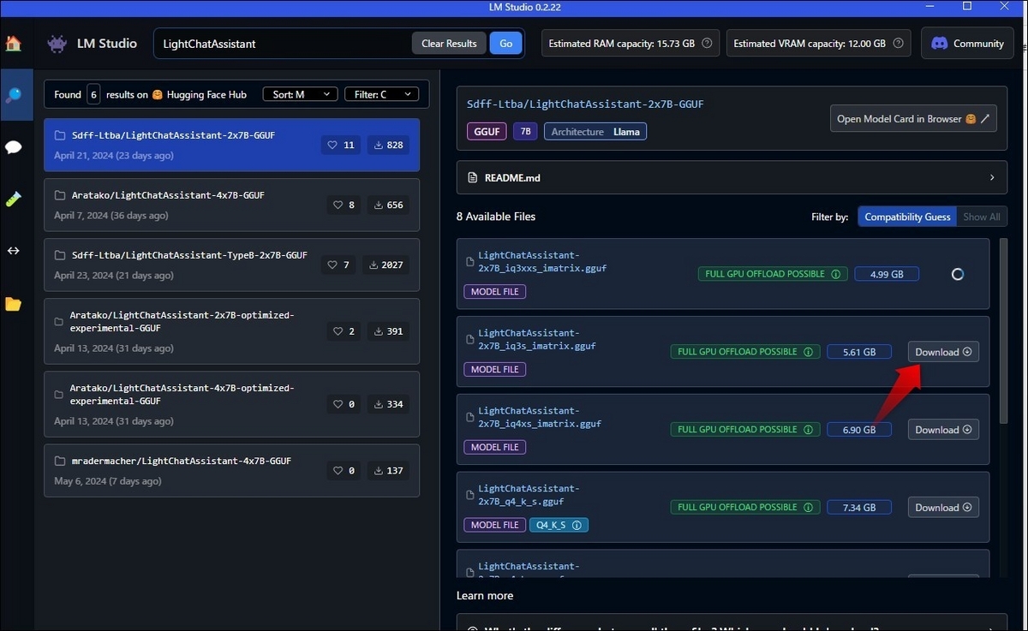Open the My Models folder tab
Screen dimensions: 1028x631
tap(13, 304)
